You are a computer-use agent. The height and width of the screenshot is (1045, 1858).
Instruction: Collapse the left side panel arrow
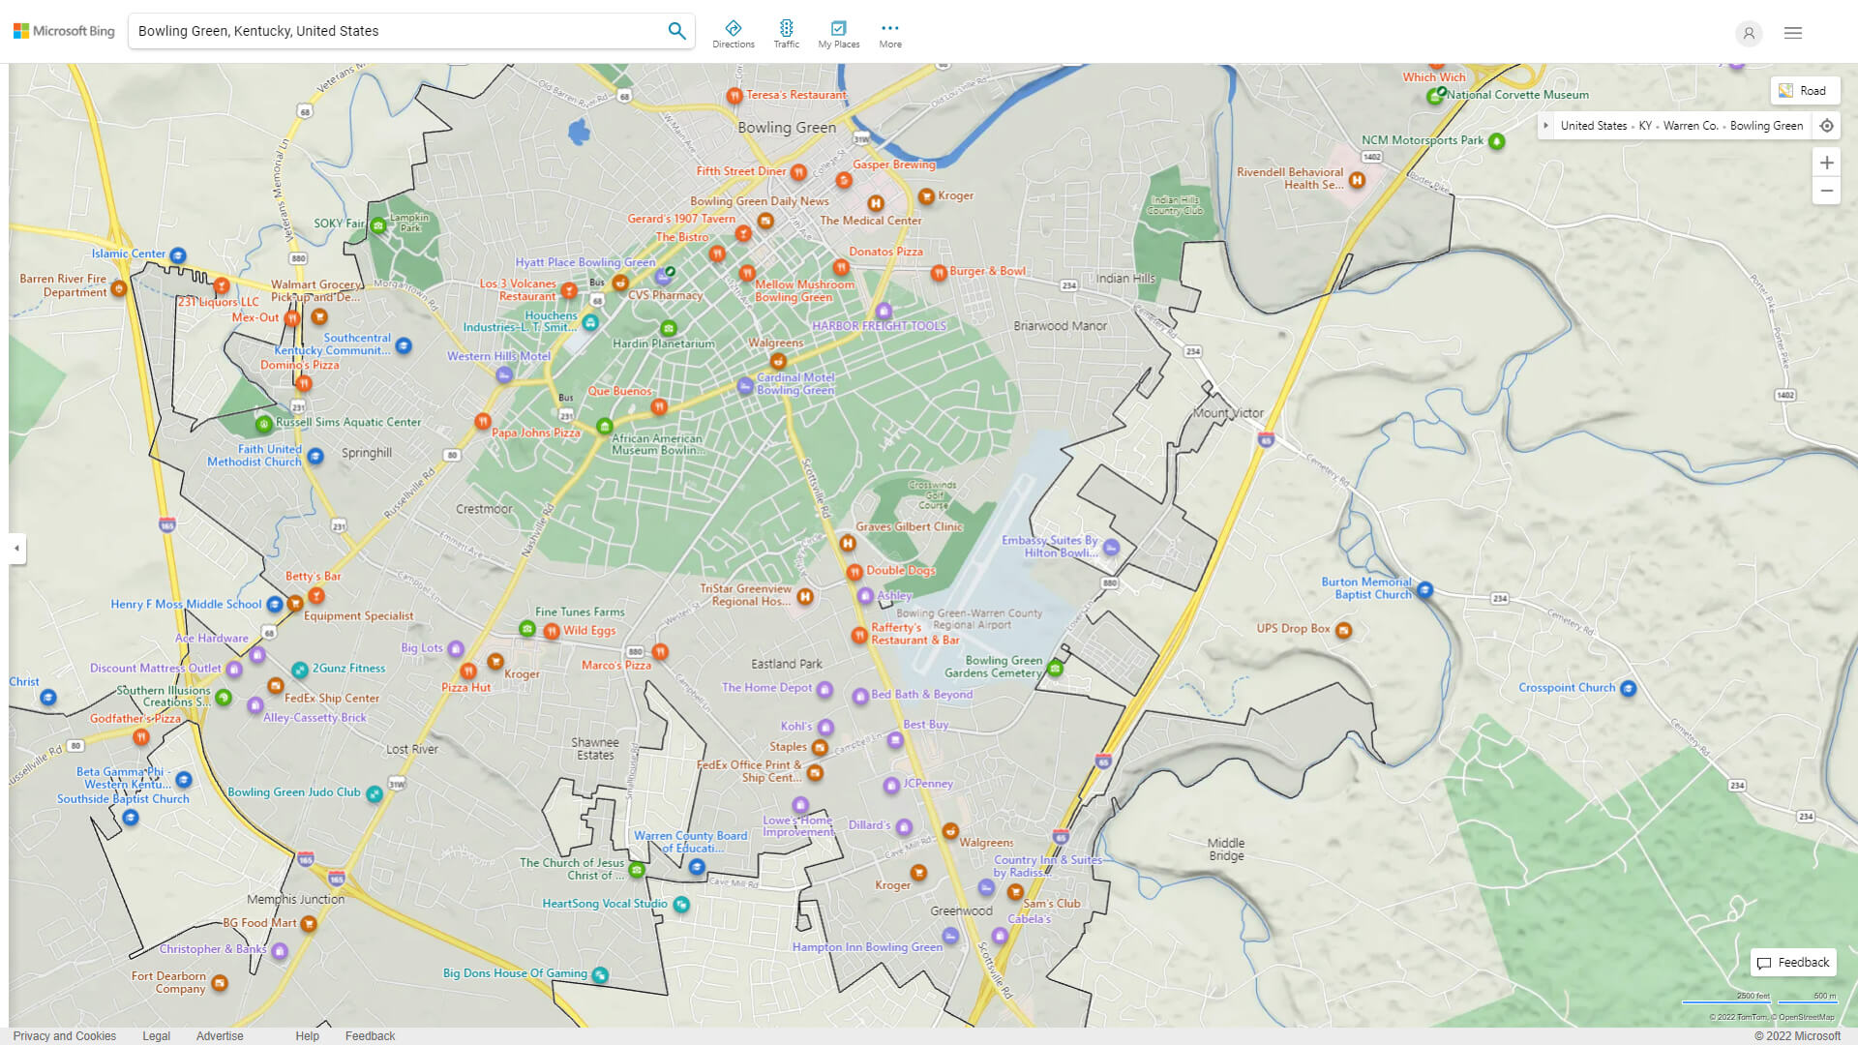tap(15, 549)
